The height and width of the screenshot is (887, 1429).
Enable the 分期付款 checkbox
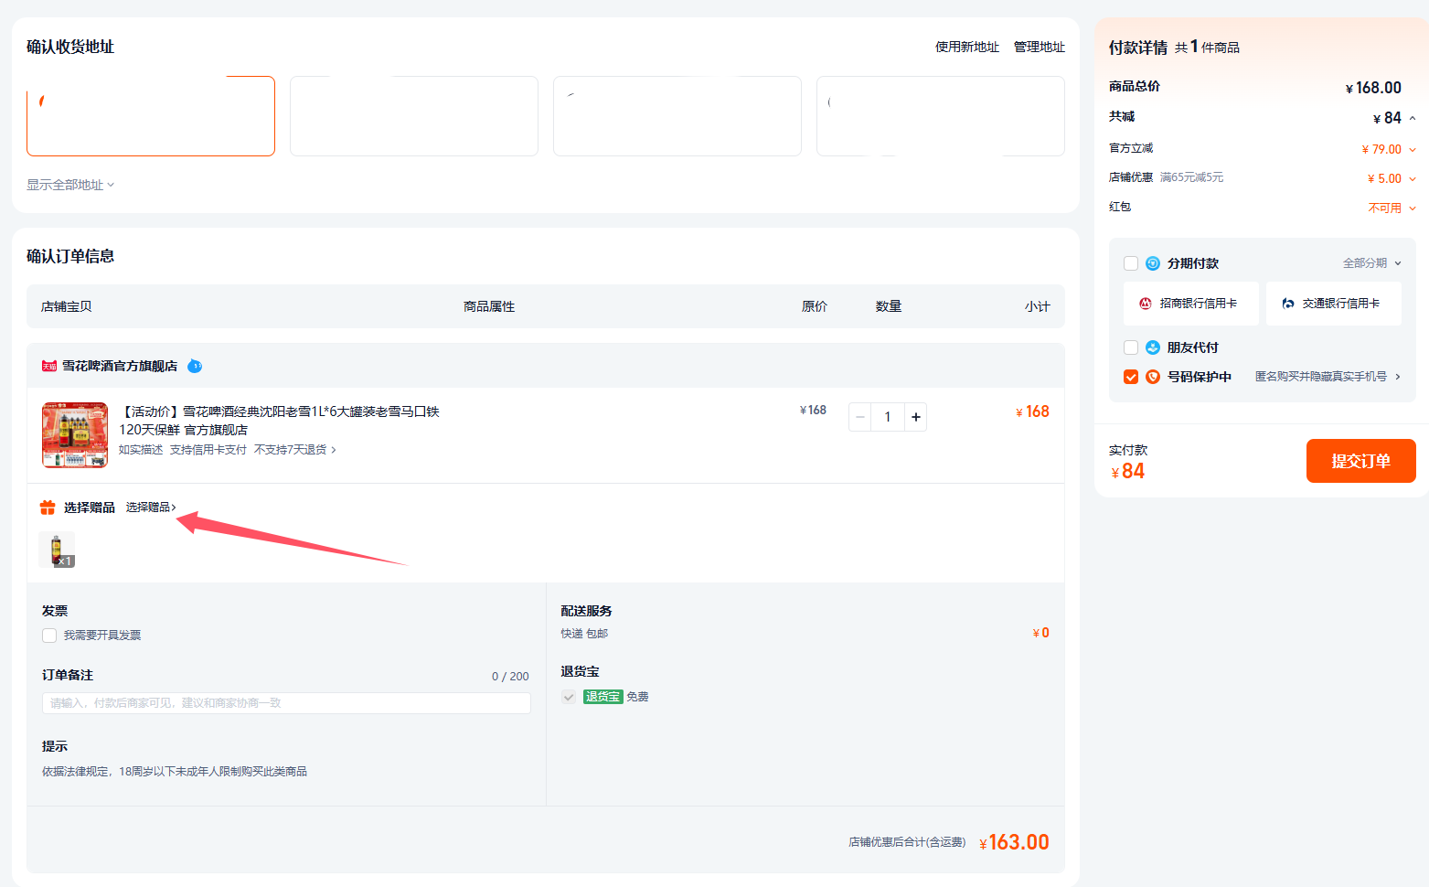point(1131,263)
